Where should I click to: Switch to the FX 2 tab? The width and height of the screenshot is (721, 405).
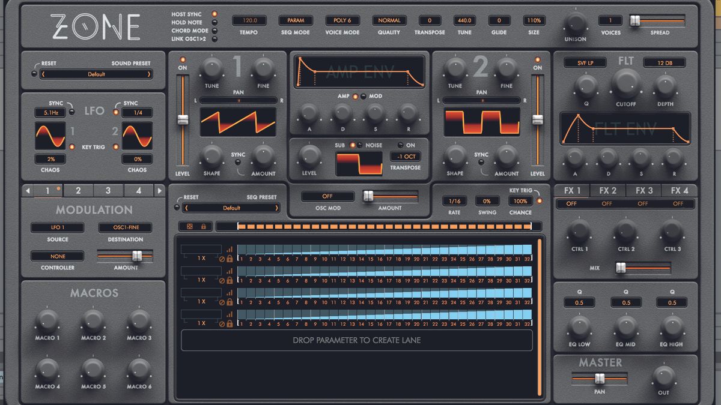[608, 190]
